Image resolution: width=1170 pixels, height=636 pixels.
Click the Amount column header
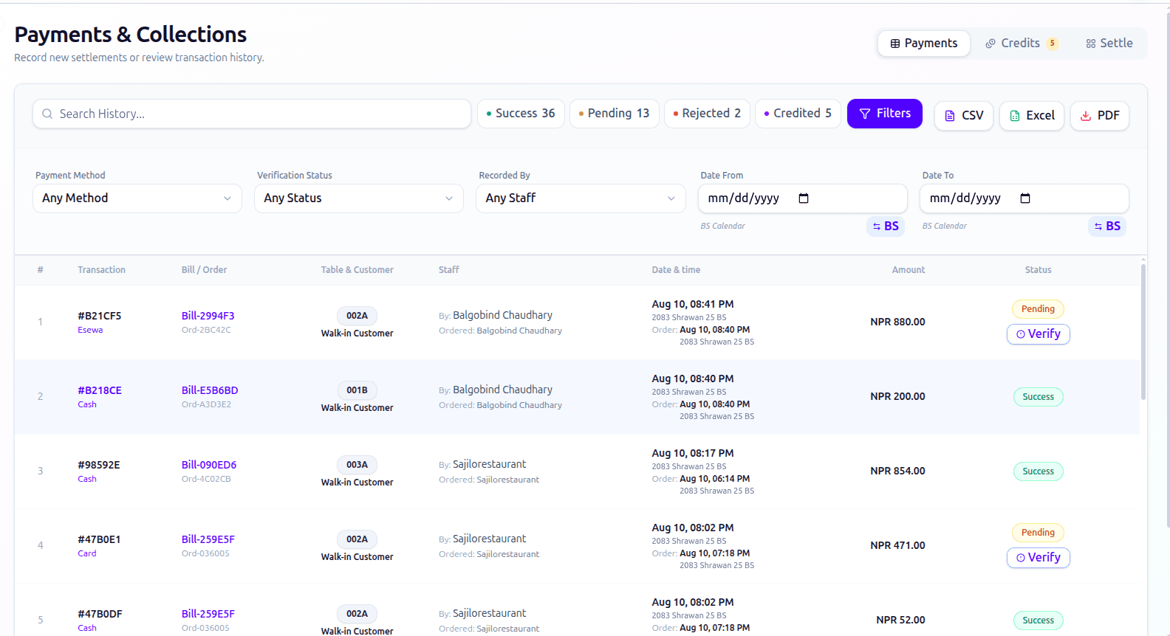tap(908, 270)
